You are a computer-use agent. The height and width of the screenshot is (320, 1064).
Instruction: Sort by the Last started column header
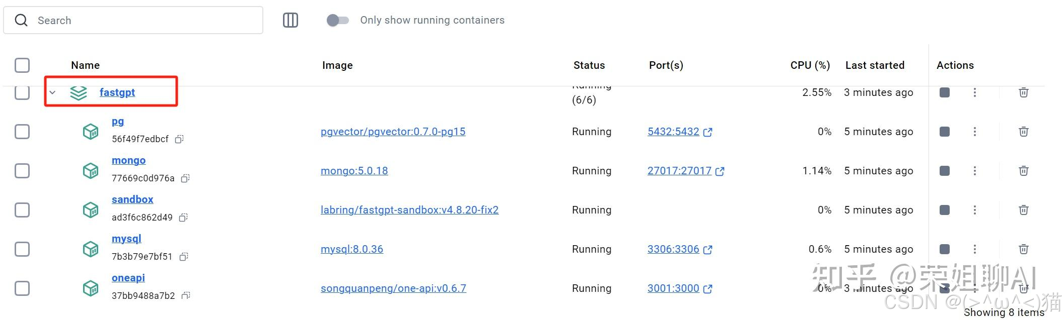[x=875, y=65]
